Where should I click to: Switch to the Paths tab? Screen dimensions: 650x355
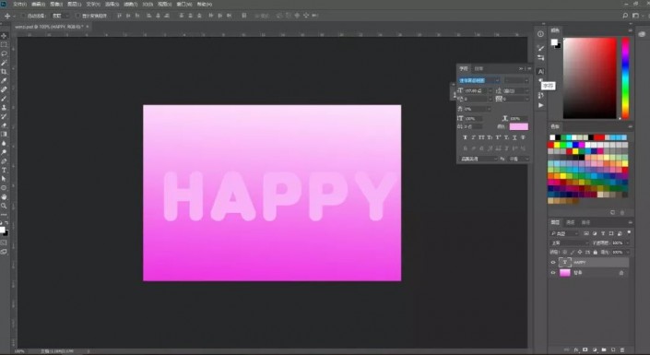[585, 222]
